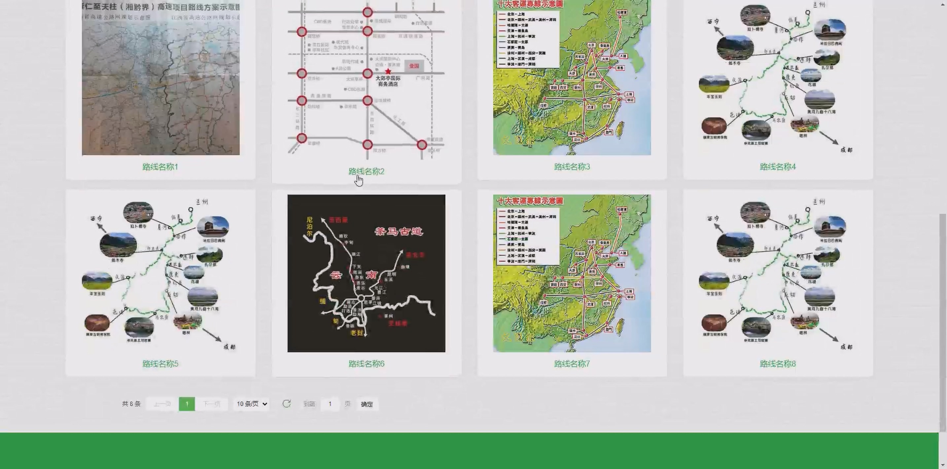Open the 路线名称7 railway map thumbnail
Screen dimensions: 947x469
point(572,273)
